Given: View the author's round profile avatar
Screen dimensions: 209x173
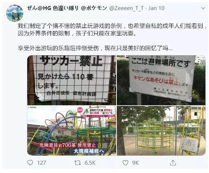Looking at the screenshot, I should (x=15, y=13).
